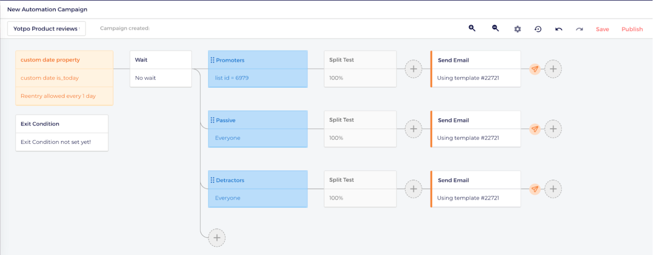653x255 pixels.
Task: Add step after Detractors Split Test
Action: [414, 189]
